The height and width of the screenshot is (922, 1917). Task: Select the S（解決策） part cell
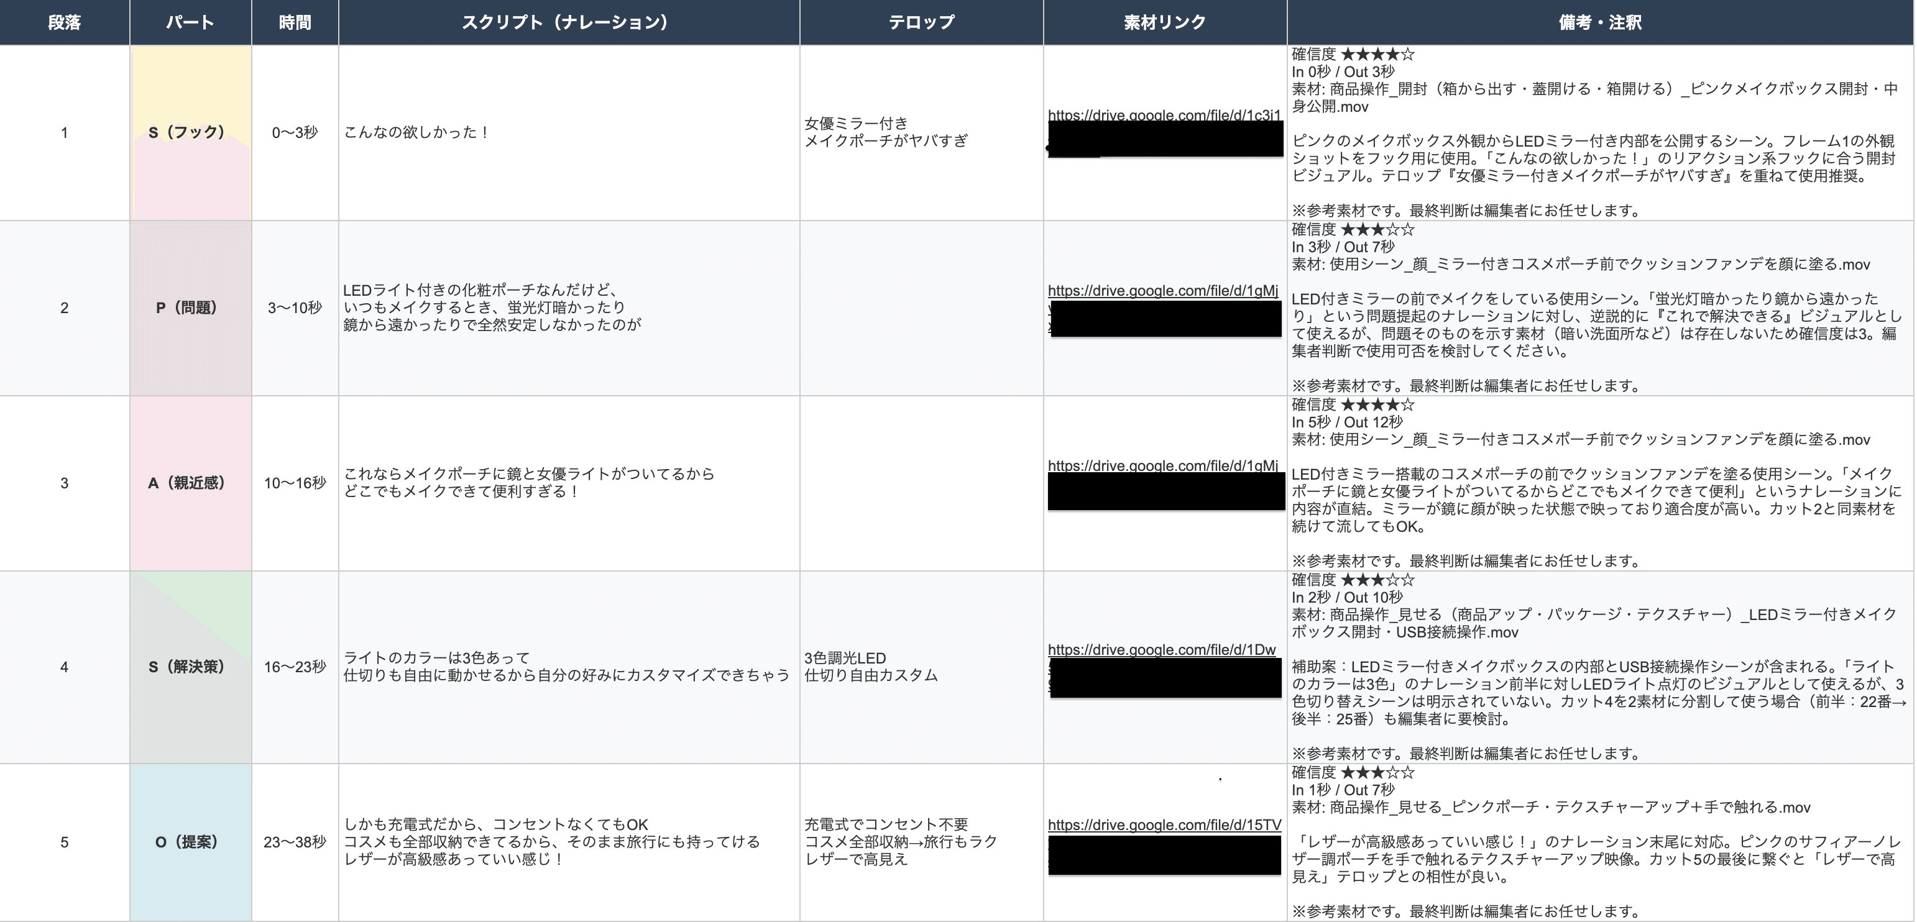pos(190,667)
